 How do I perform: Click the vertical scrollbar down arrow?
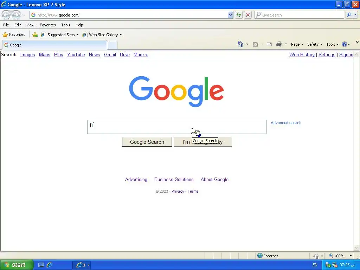(356, 247)
